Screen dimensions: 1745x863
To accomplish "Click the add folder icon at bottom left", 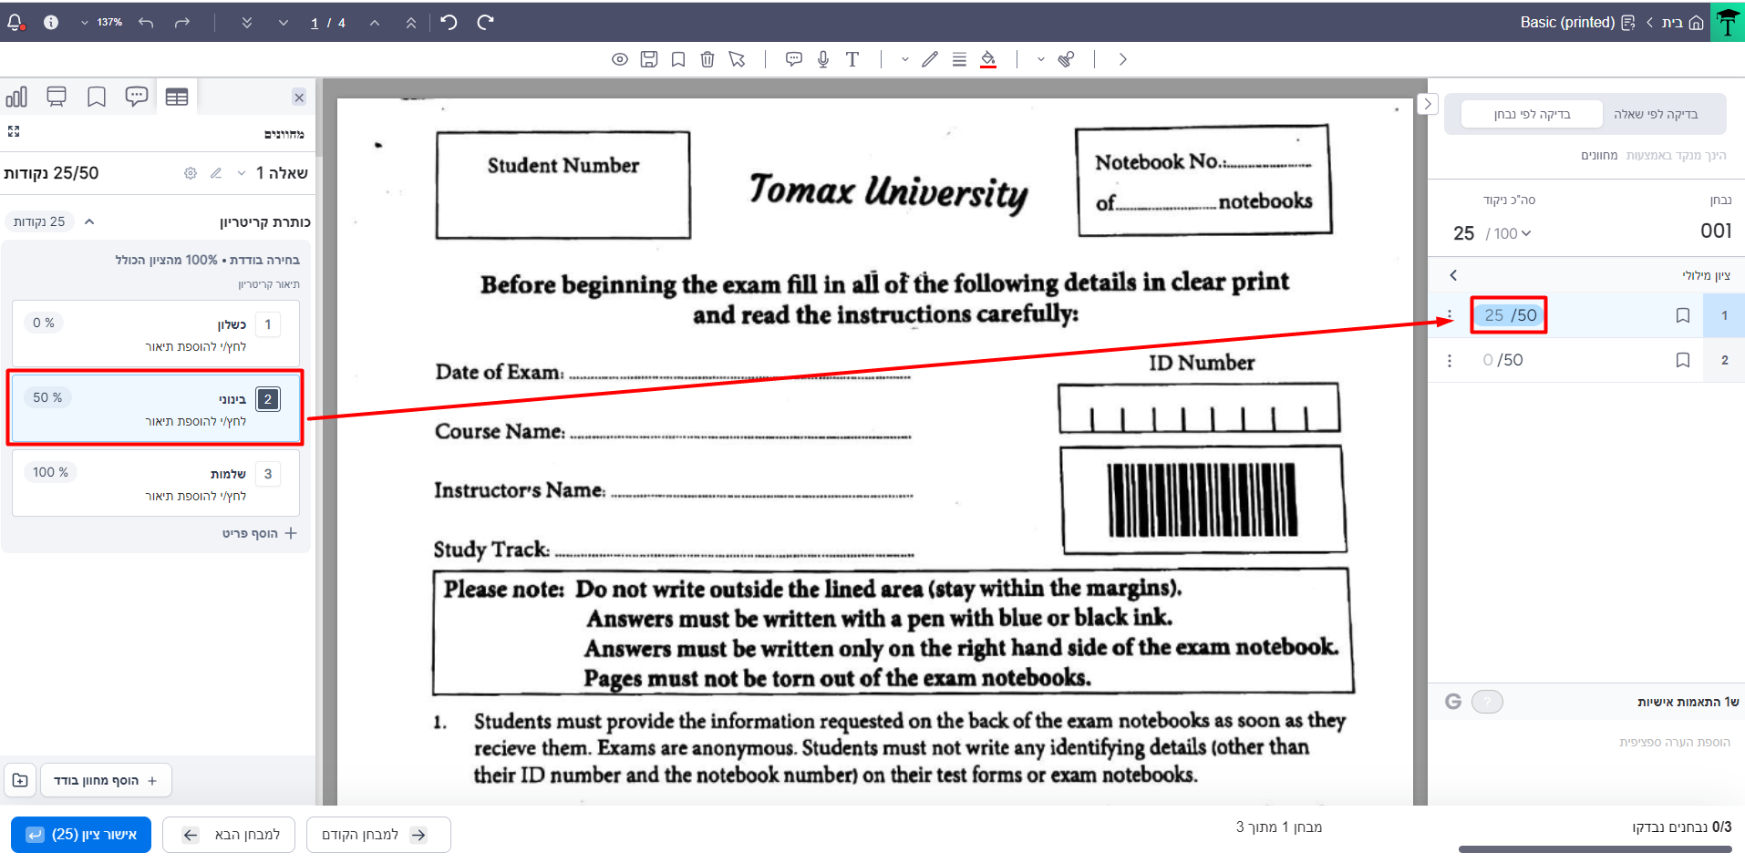I will point(20,781).
